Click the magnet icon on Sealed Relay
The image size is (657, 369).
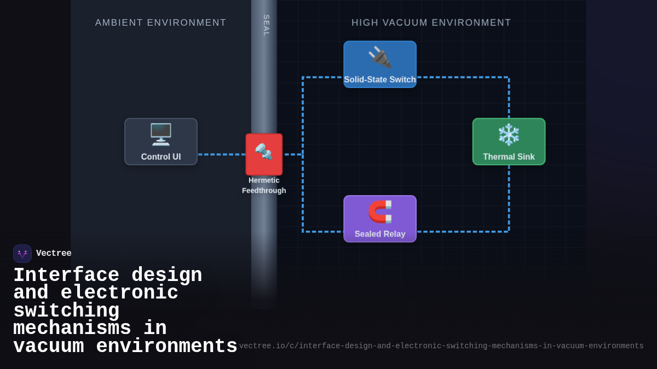tap(379, 210)
